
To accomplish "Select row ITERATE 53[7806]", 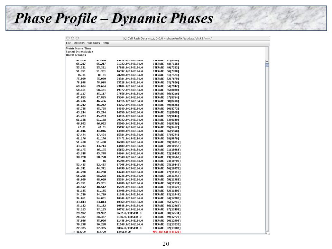I will [128, 83].
